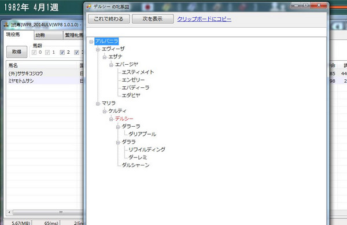347x225 pixels.
Task: Collapse the アルバニラ root node
Action: coord(91,42)
